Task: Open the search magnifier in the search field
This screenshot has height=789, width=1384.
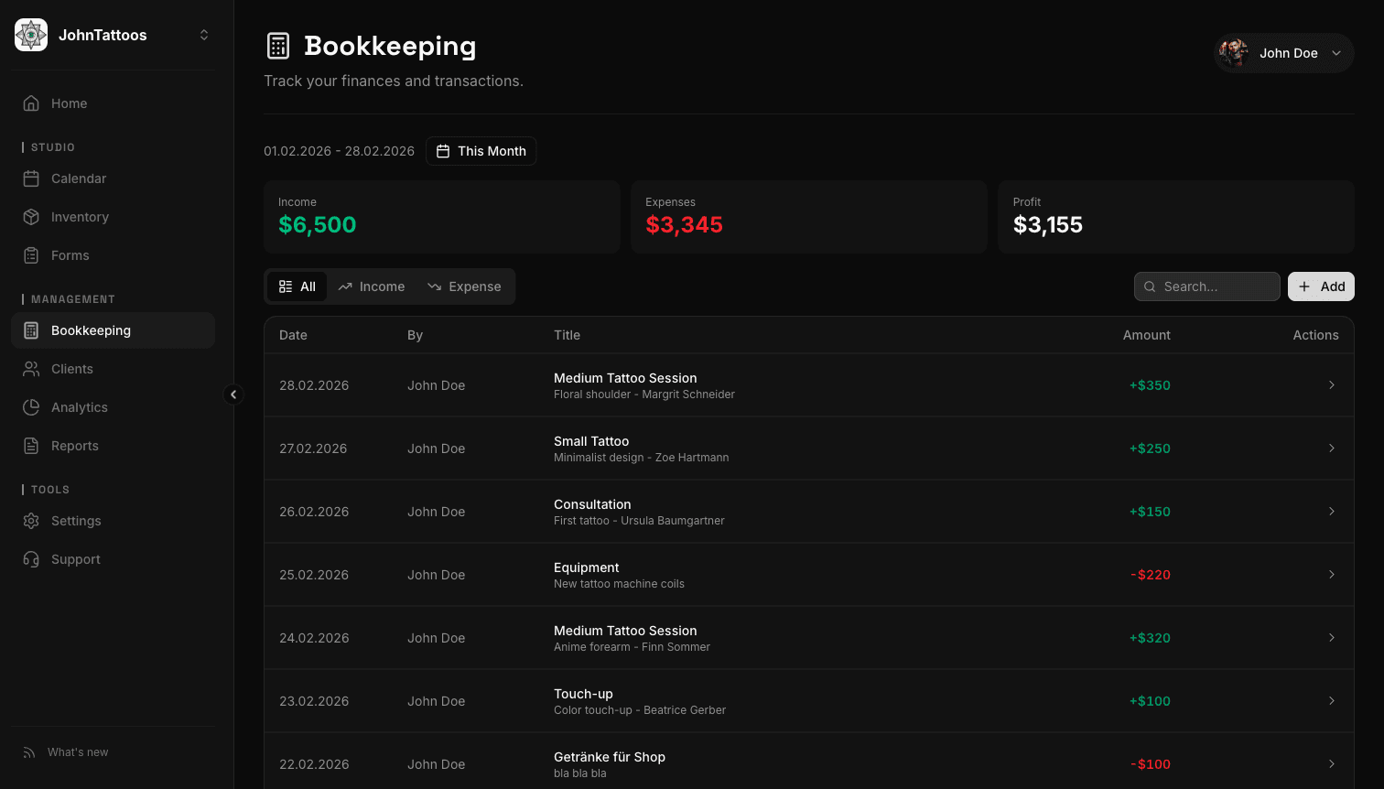Action: click(1150, 286)
